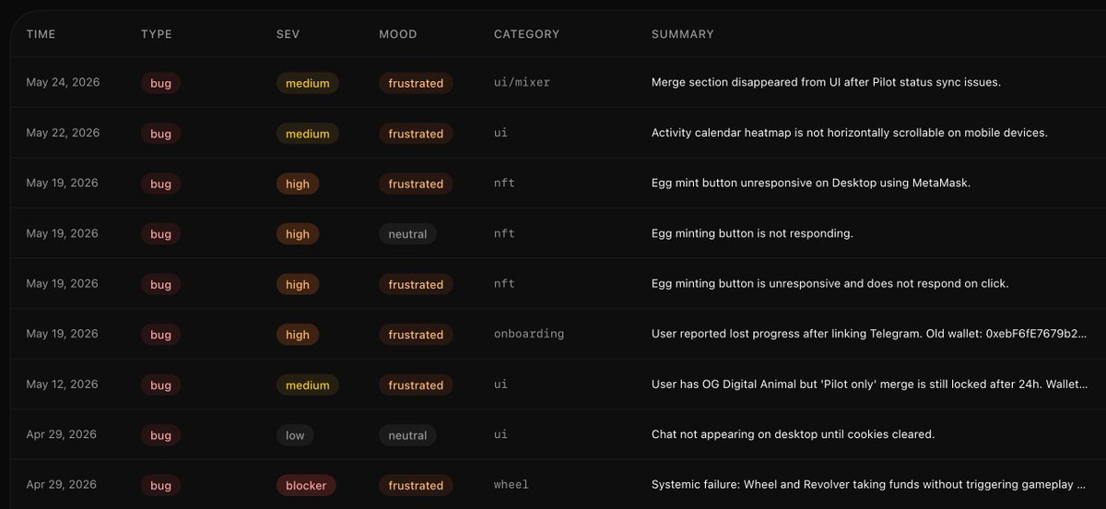Click the 'ui/mixer' category cell
Screen dimensions: 1106x509
click(x=522, y=83)
